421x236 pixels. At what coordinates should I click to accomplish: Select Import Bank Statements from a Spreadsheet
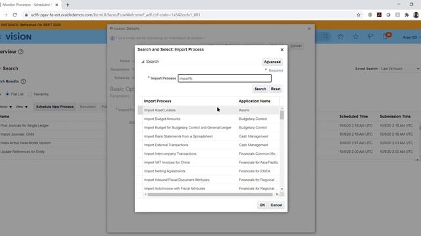(x=209, y=136)
